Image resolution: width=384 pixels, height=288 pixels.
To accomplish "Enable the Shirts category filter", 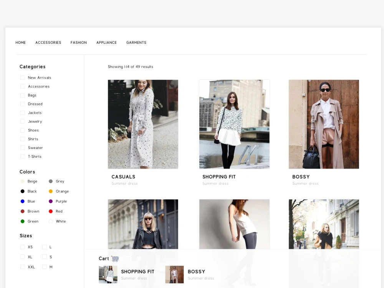I will pos(23,139).
